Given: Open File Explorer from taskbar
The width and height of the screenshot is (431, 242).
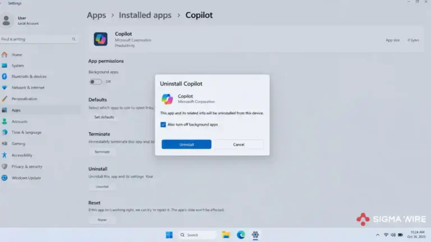Looking at the screenshot, I should point(226,235).
